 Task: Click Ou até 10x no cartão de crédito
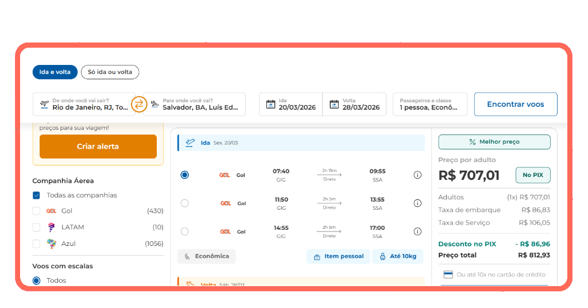click(x=501, y=275)
